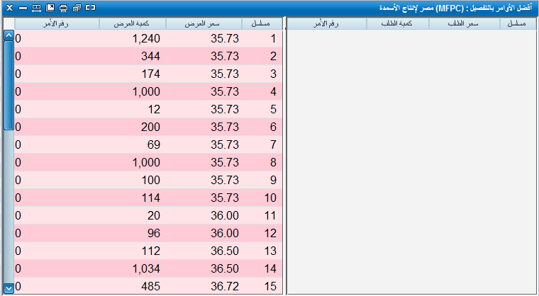Minimize the MFPC best orders panel
The width and height of the screenshot is (539, 296).
[x=23, y=7]
